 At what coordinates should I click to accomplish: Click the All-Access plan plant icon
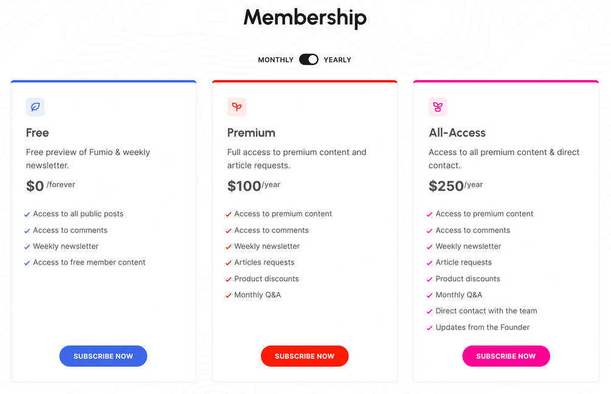point(438,107)
